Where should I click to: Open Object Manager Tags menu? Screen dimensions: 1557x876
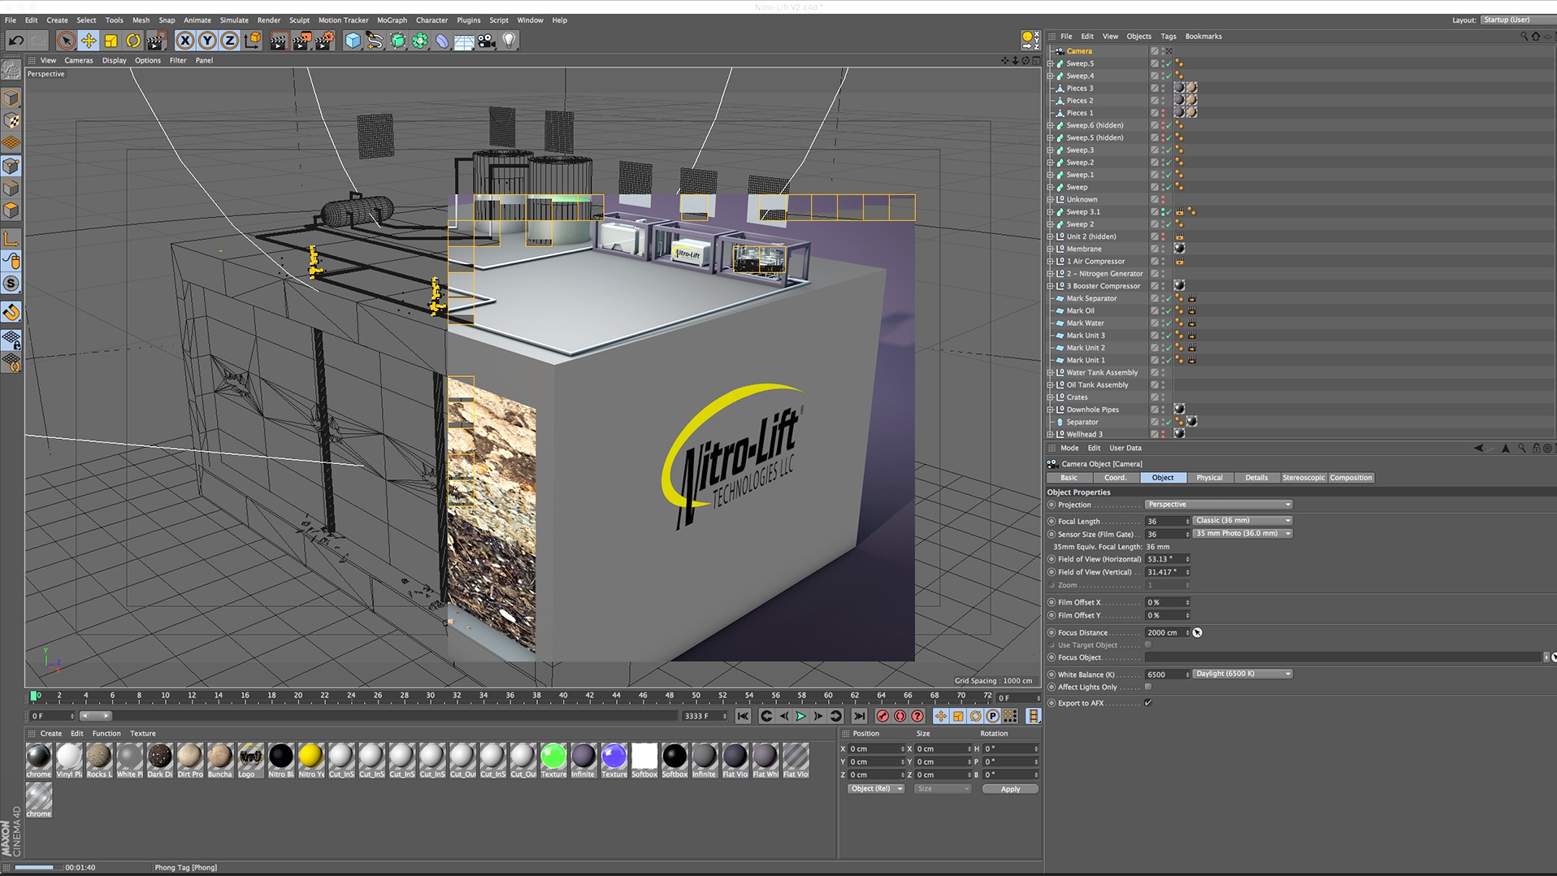[1169, 37]
